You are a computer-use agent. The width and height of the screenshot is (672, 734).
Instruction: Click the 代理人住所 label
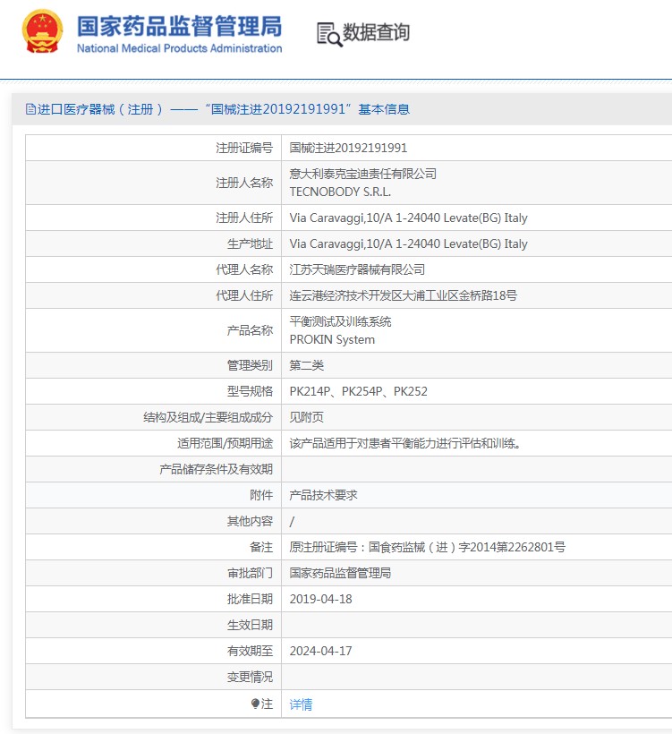tap(244, 295)
